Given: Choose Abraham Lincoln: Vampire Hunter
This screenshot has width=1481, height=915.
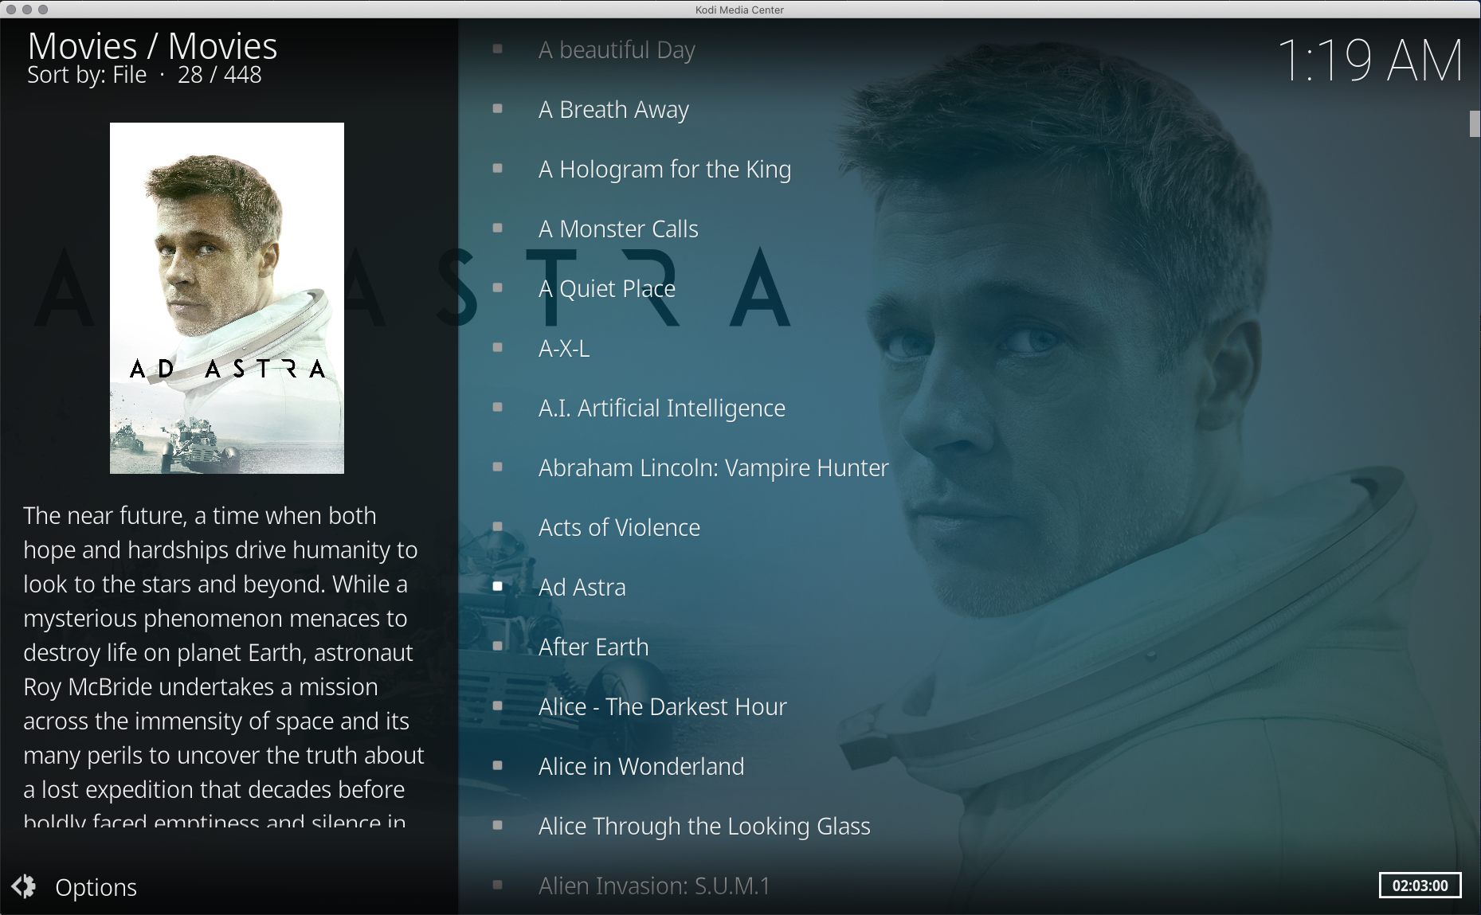Looking at the screenshot, I should click(x=713, y=468).
